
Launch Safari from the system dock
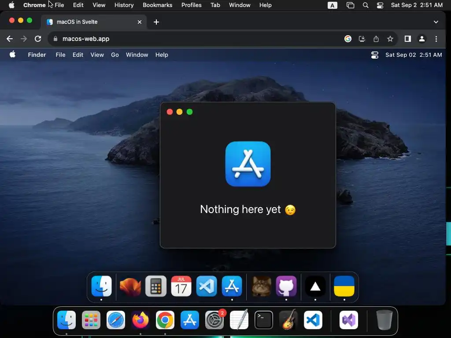(x=116, y=320)
